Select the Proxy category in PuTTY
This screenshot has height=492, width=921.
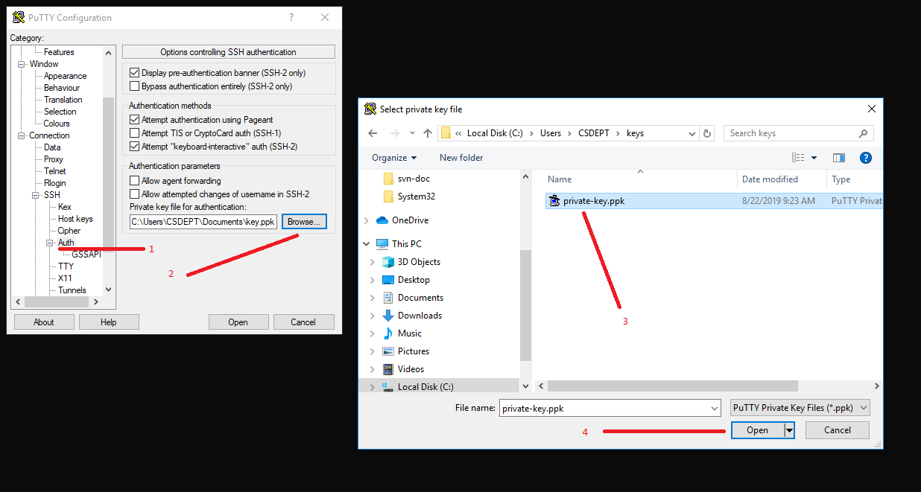54,159
